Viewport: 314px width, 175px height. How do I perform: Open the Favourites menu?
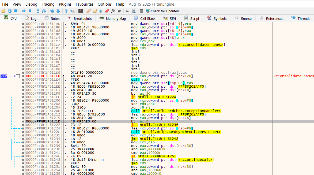[85, 4]
